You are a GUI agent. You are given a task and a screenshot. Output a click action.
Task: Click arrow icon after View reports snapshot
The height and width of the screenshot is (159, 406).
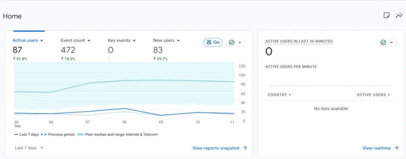[245, 148]
